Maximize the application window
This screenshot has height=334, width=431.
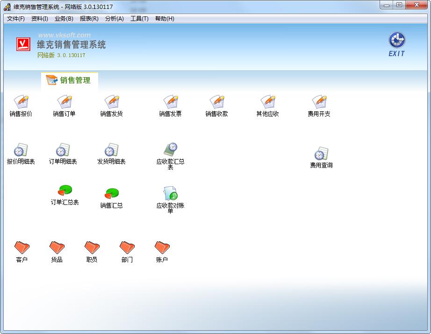pos(399,5)
